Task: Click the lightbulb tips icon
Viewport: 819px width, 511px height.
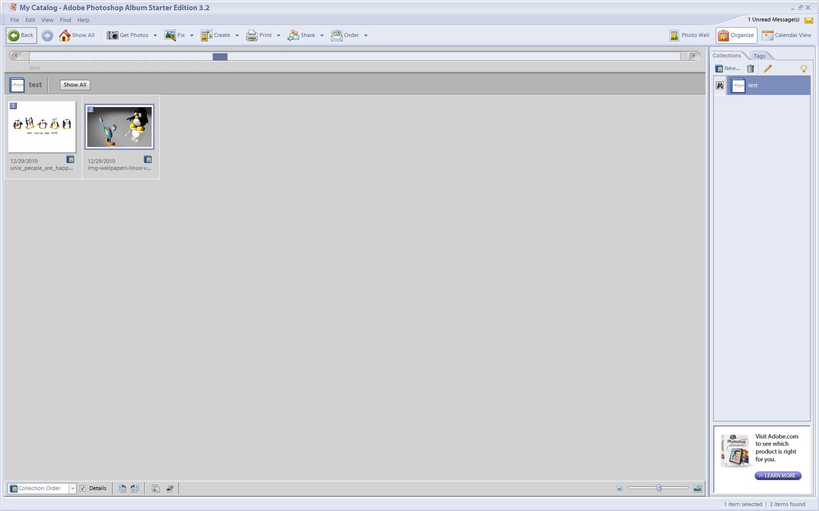Action: coord(804,69)
